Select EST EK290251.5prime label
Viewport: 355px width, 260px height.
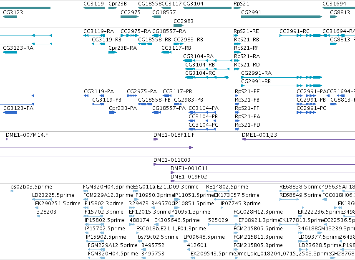coord(58,204)
